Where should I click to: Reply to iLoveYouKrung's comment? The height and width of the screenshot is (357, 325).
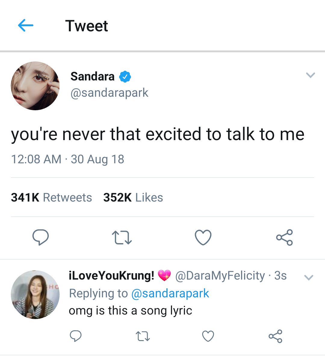pos(76,336)
